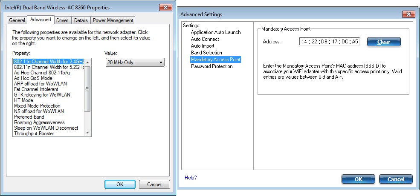This screenshot has height=196, width=420.
Task: Select Application Auto Launch setting
Action: pyautogui.click(x=216, y=32)
